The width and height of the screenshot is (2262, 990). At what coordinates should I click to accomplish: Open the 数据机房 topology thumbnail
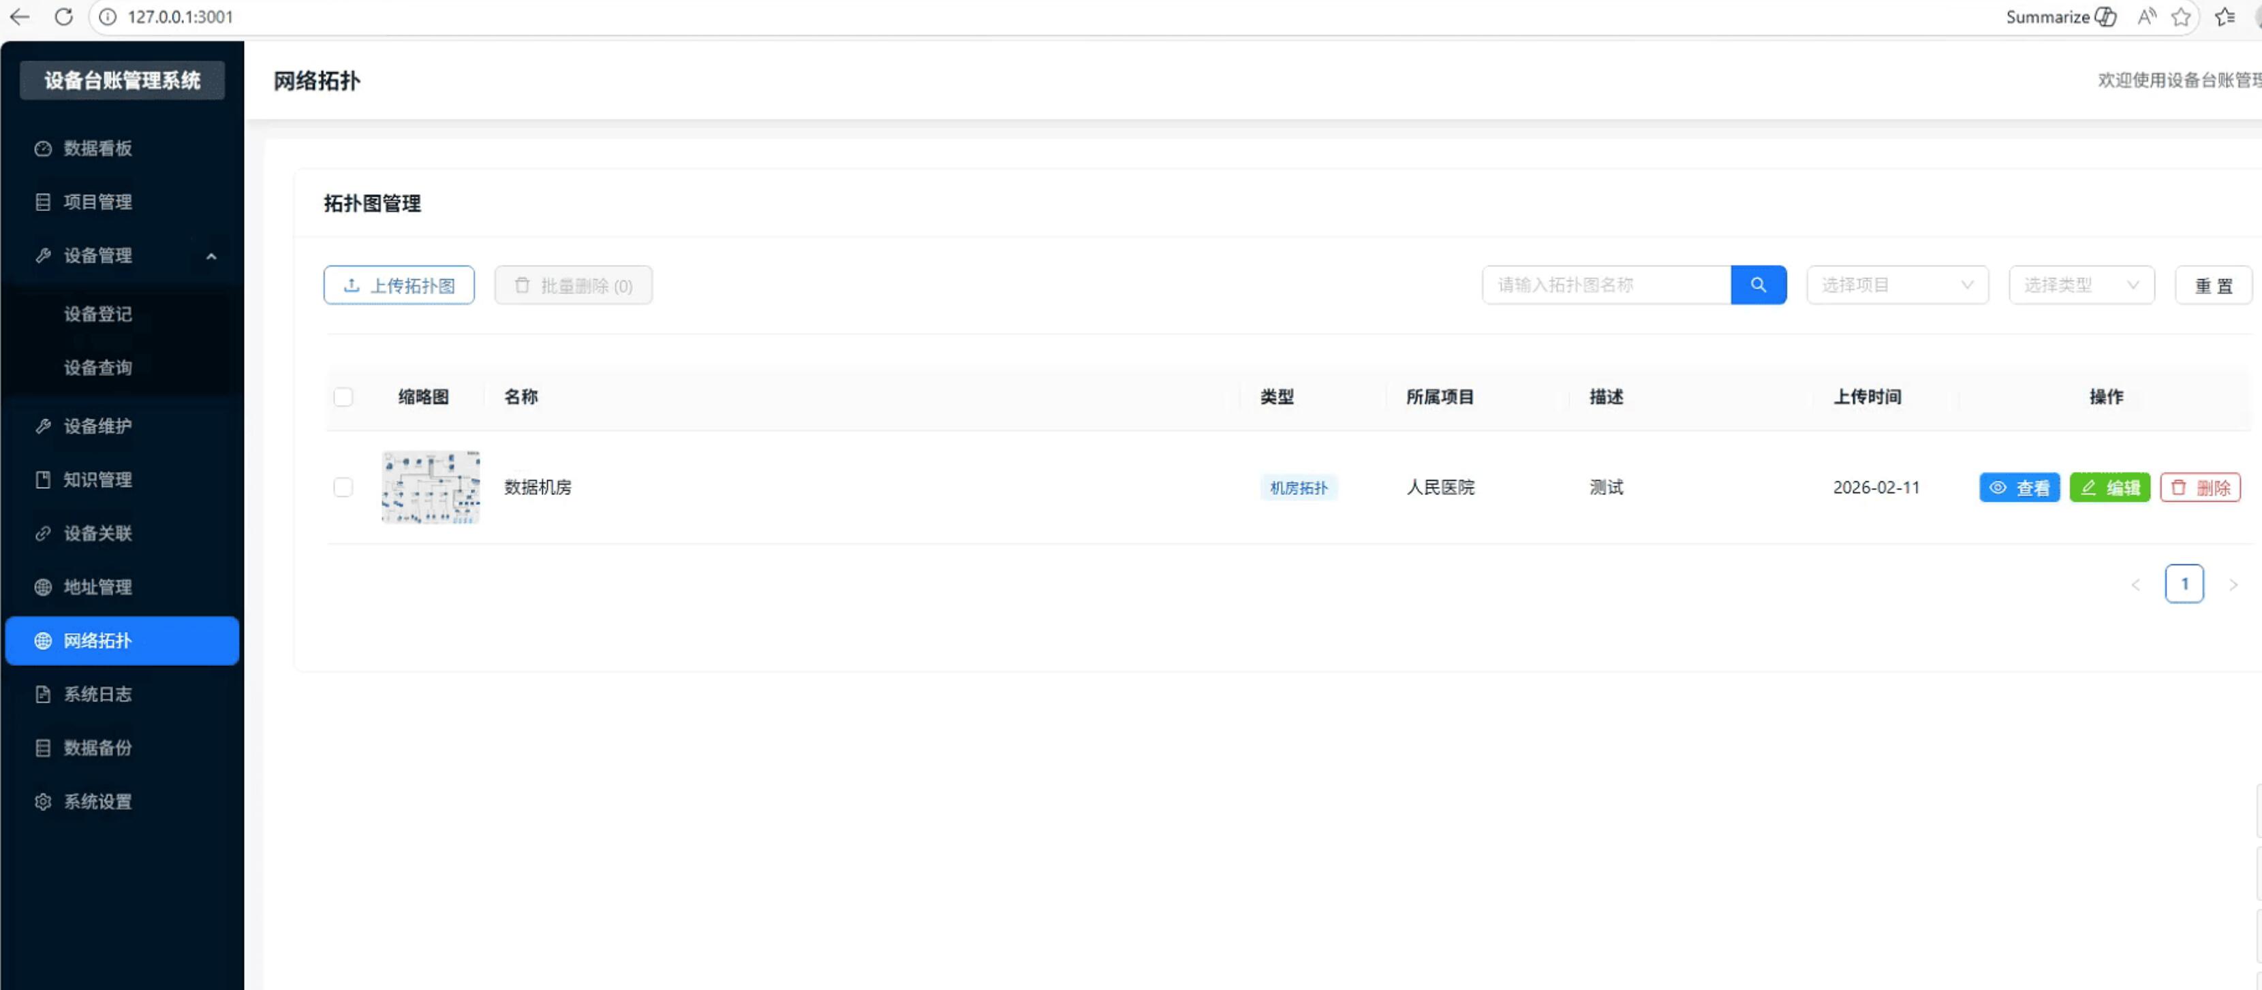[431, 487]
